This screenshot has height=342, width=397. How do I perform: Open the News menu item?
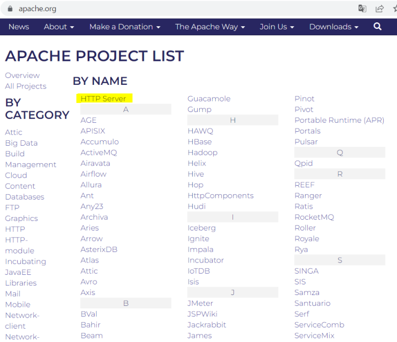click(19, 27)
